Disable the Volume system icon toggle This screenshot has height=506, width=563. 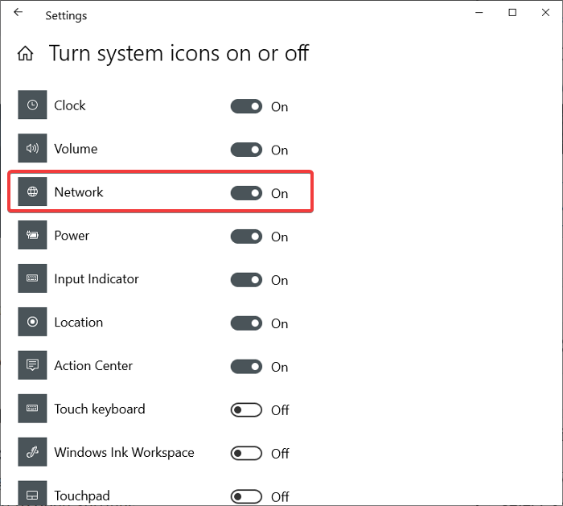coord(246,150)
